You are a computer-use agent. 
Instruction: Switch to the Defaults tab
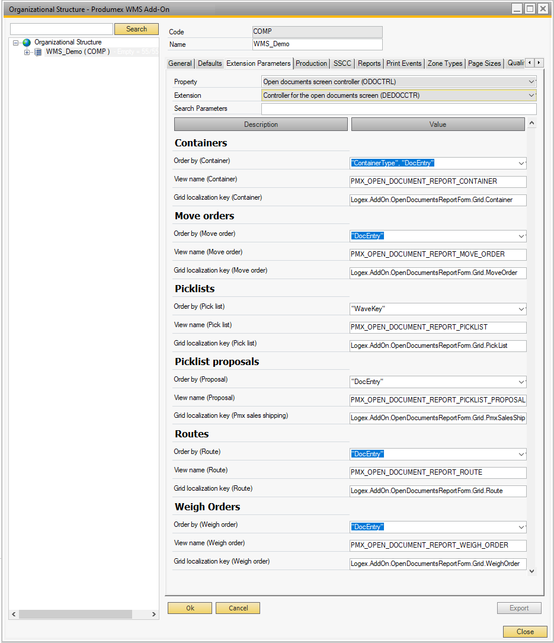pos(210,63)
